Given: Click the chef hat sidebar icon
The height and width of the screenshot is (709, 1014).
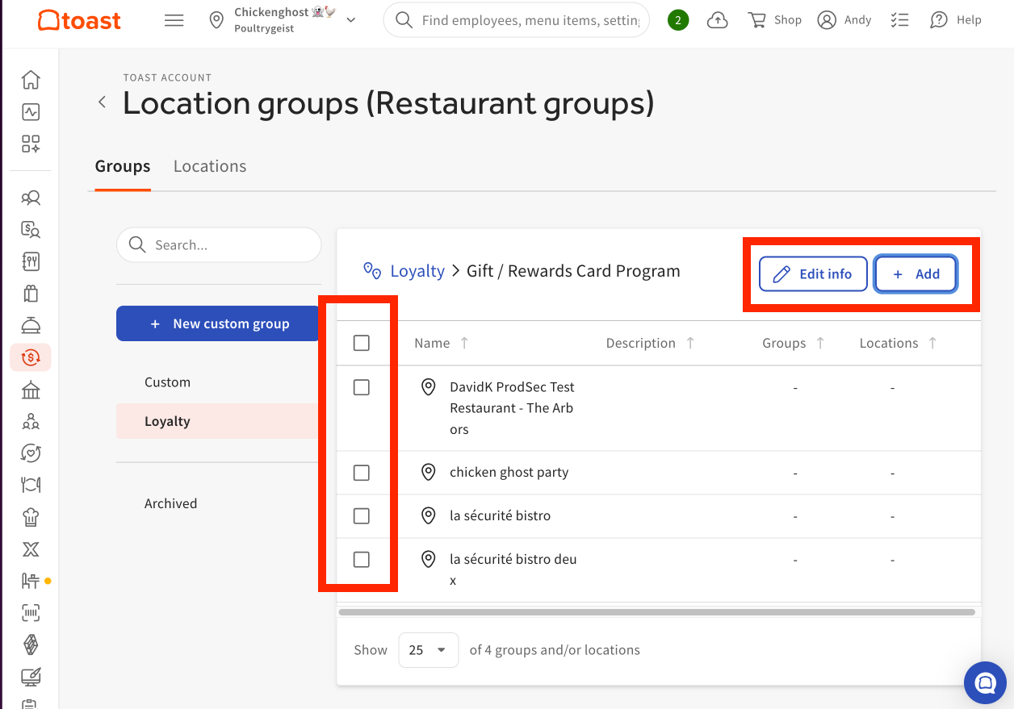Looking at the screenshot, I should [x=31, y=517].
